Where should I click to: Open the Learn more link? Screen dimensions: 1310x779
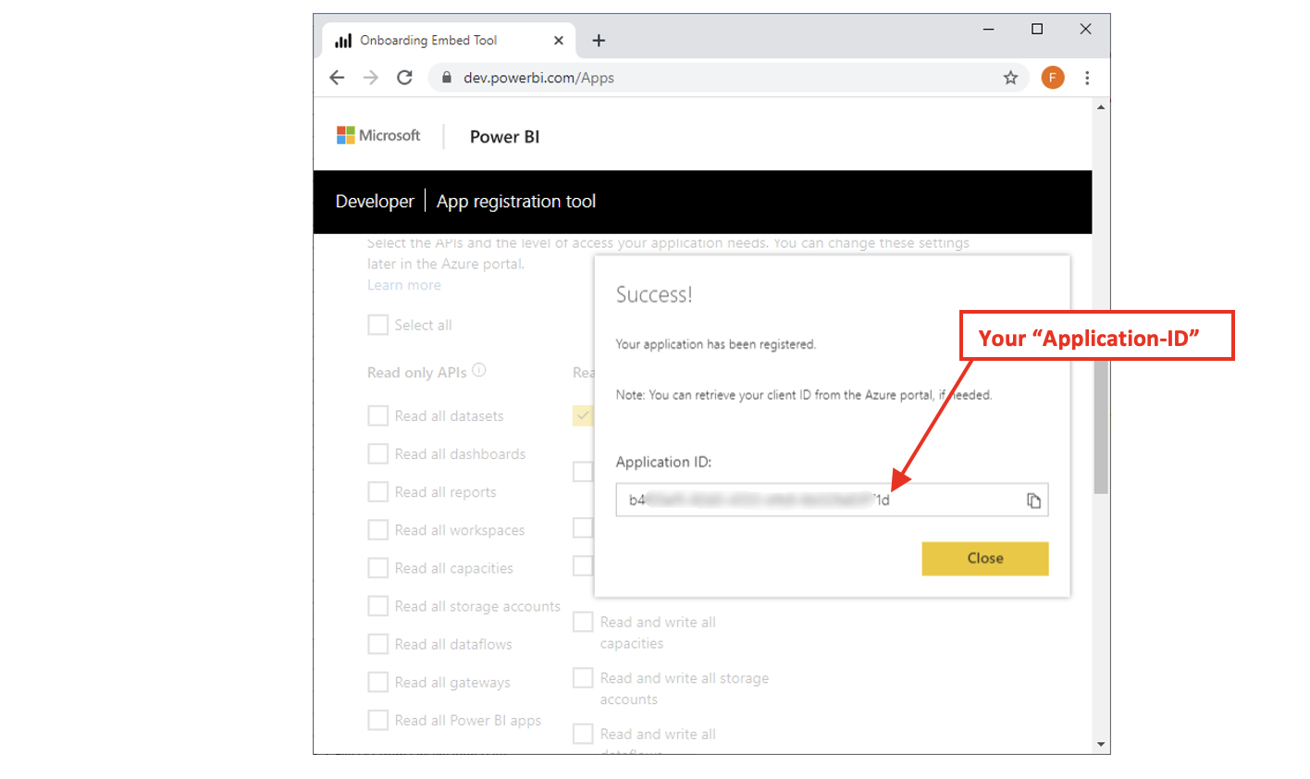coord(403,285)
